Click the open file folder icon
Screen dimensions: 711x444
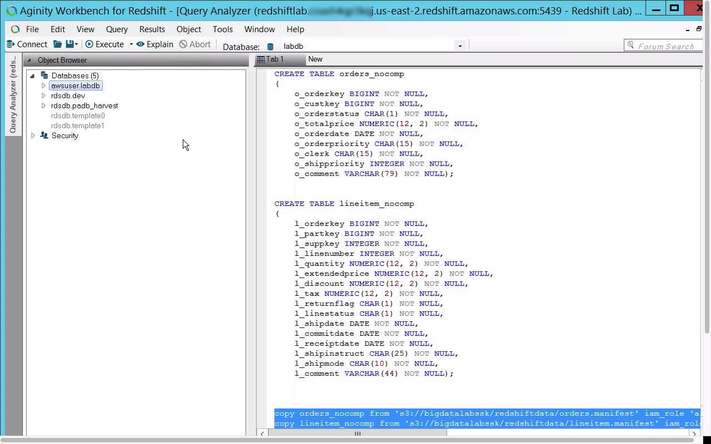click(x=57, y=44)
